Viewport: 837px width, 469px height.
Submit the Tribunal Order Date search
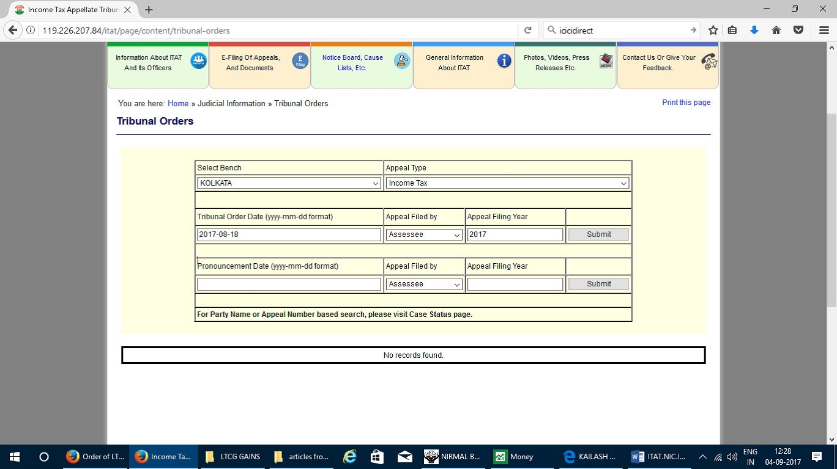click(598, 234)
